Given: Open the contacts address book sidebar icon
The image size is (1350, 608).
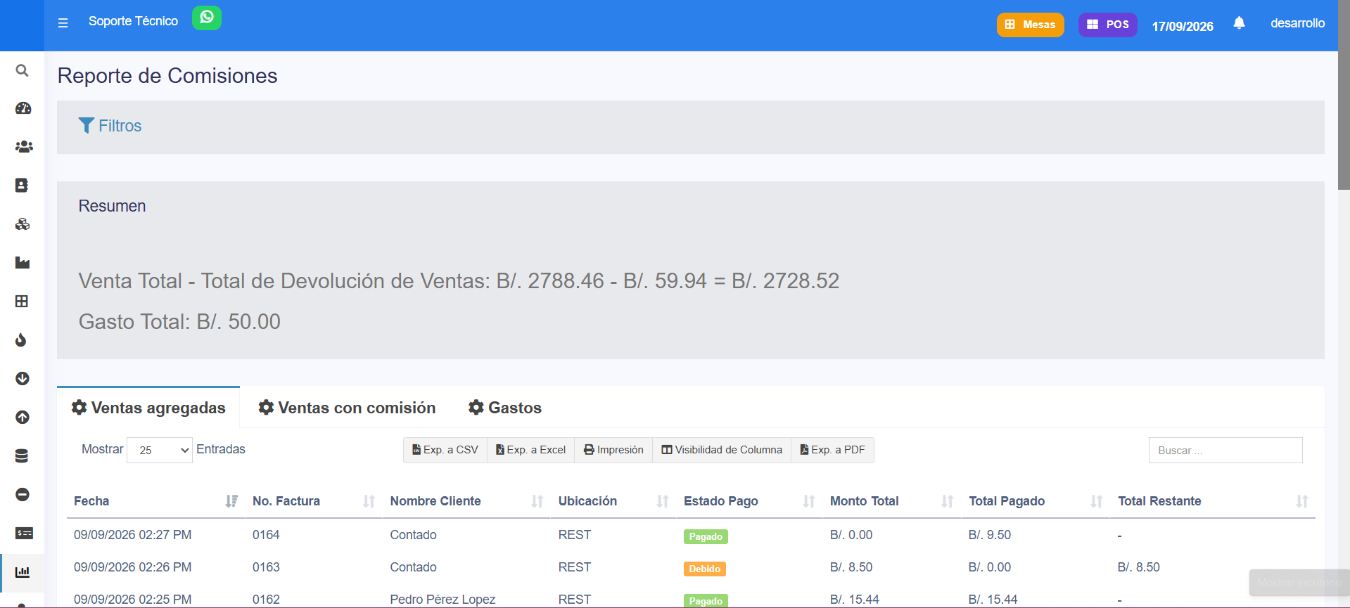Looking at the screenshot, I should pos(22,186).
